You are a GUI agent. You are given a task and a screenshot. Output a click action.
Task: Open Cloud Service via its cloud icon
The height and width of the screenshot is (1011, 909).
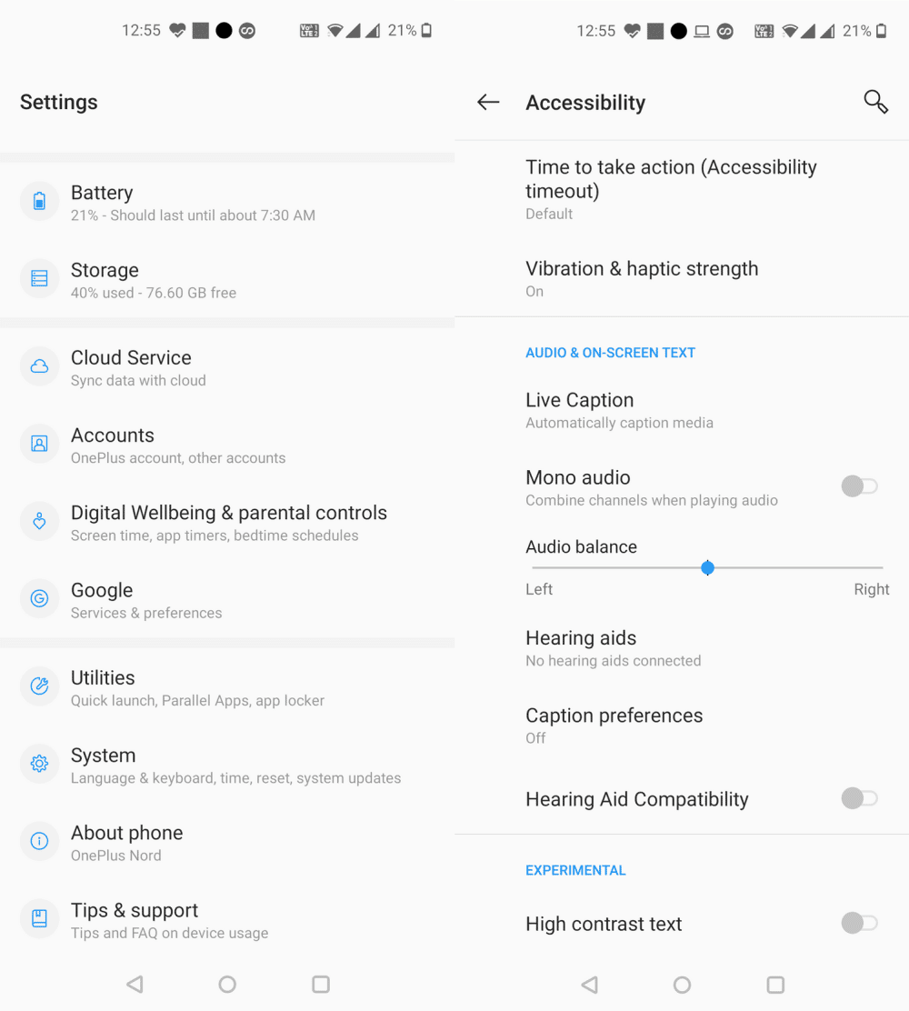39,366
